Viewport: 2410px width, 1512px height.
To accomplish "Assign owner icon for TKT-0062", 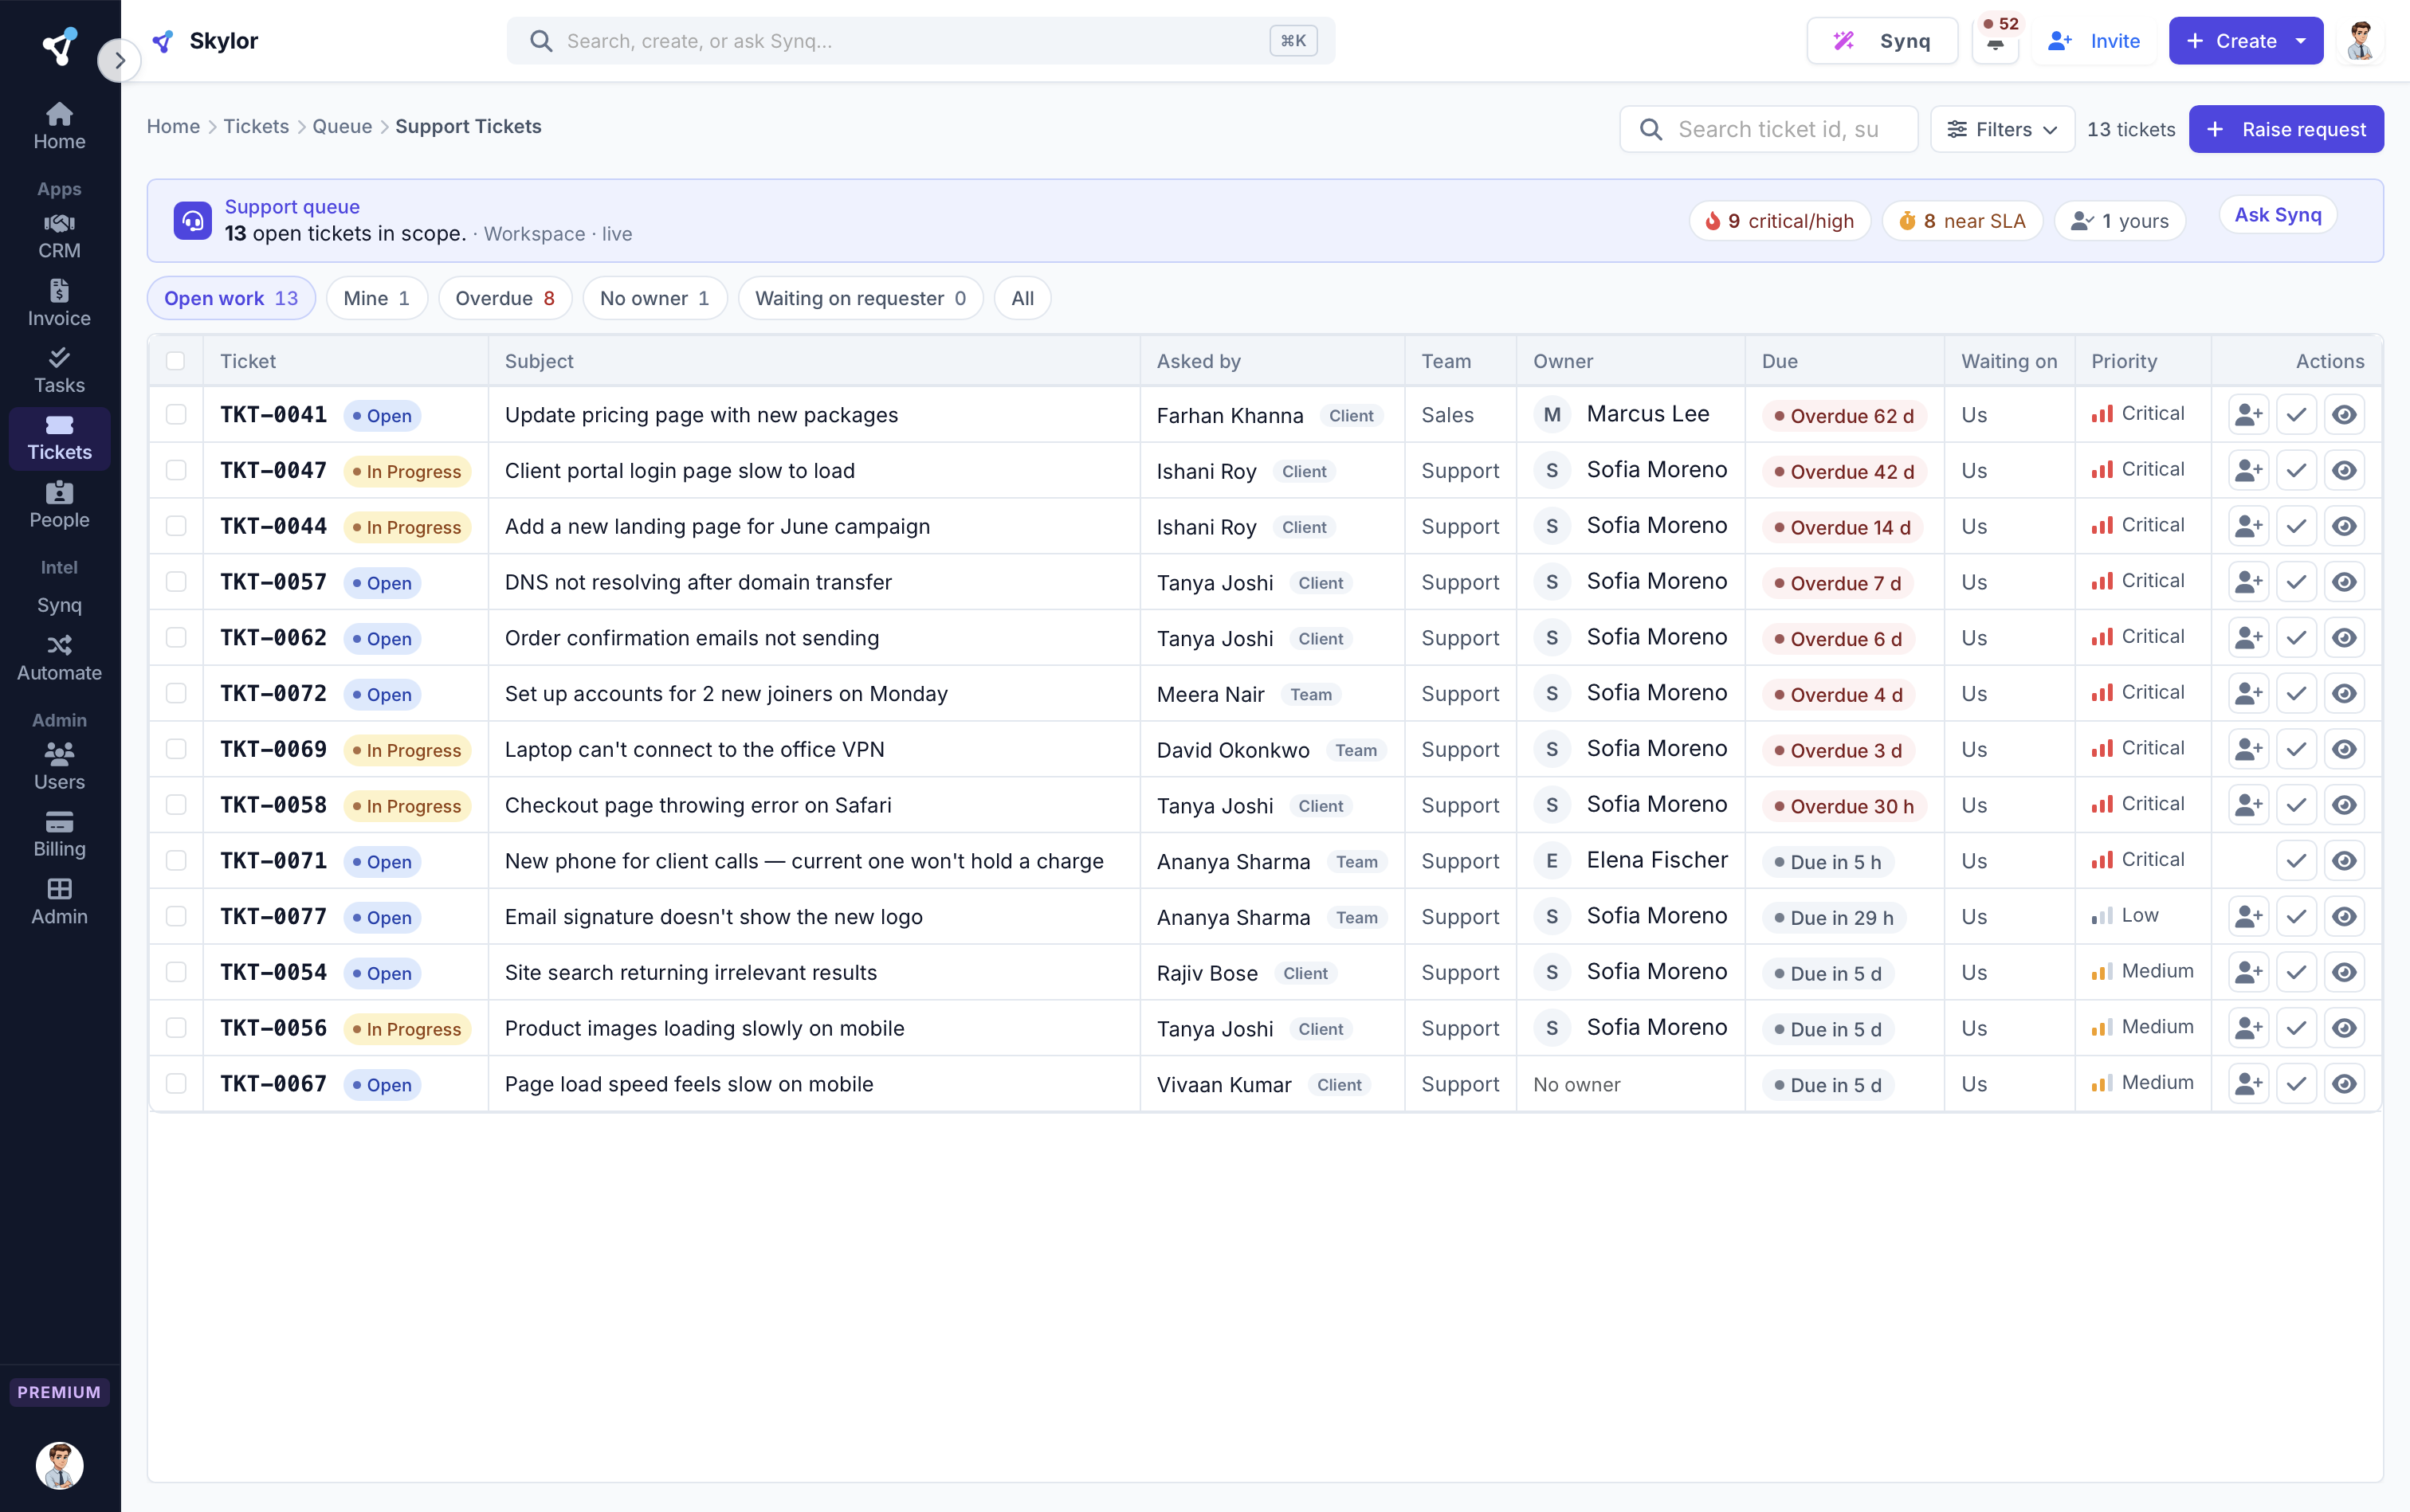I will coord(2248,638).
